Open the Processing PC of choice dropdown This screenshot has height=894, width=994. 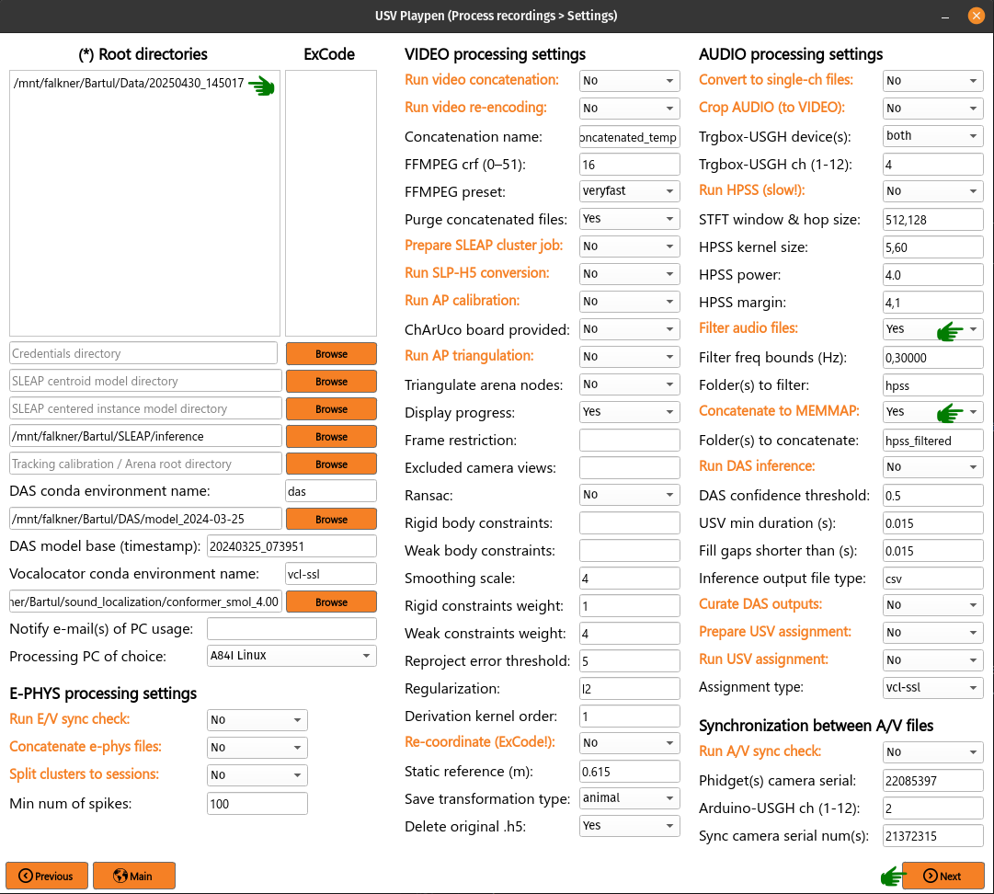291,656
